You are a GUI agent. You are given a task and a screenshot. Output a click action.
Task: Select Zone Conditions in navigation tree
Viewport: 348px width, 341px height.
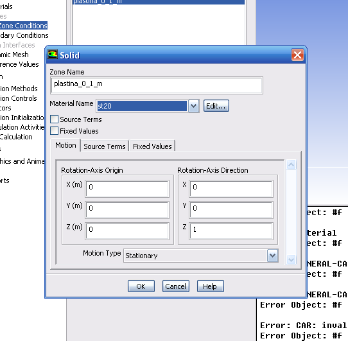click(x=24, y=26)
